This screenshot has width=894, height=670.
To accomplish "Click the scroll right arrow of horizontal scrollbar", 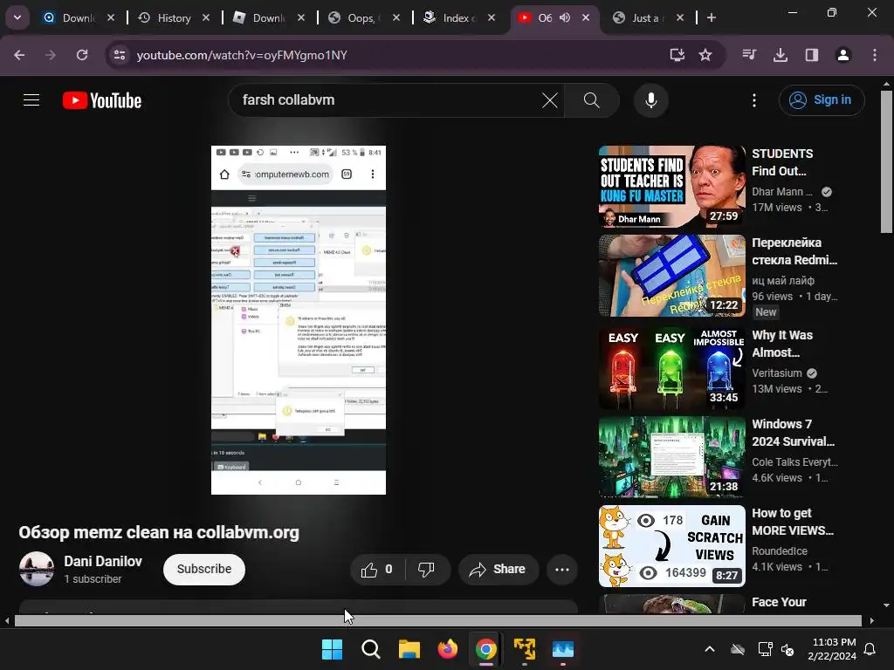I will click(x=872, y=620).
